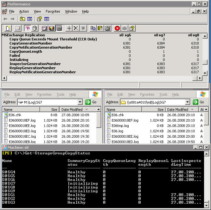
Task: Switch to View Histogram icon
Action: click(x=52, y=28)
